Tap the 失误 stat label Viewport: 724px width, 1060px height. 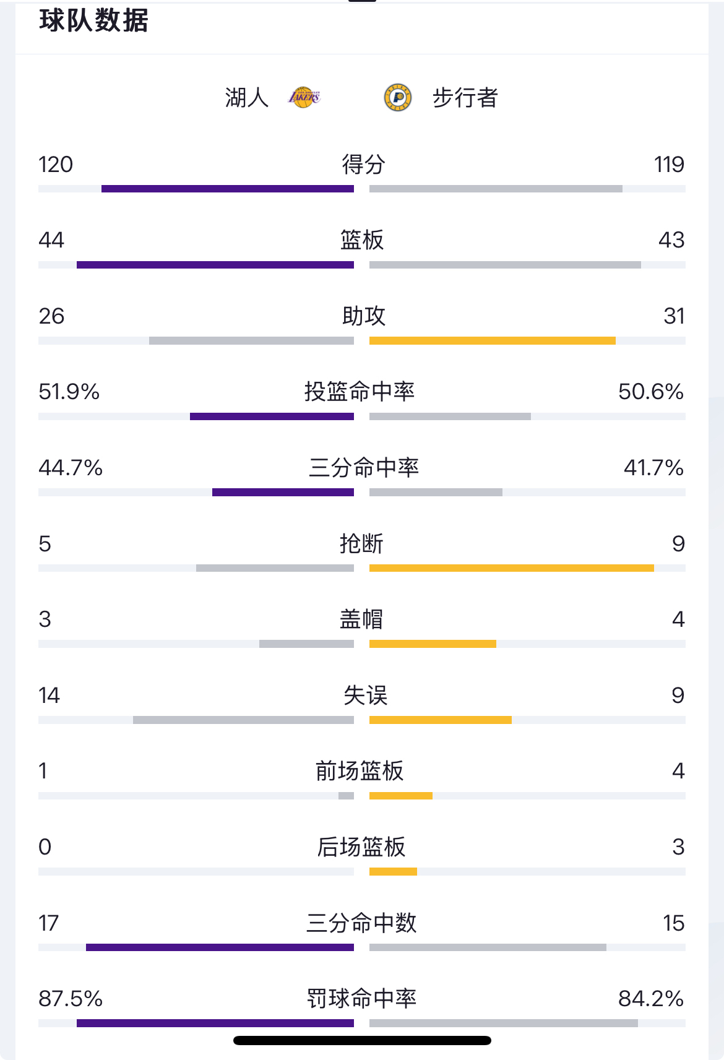pyautogui.click(x=365, y=696)
